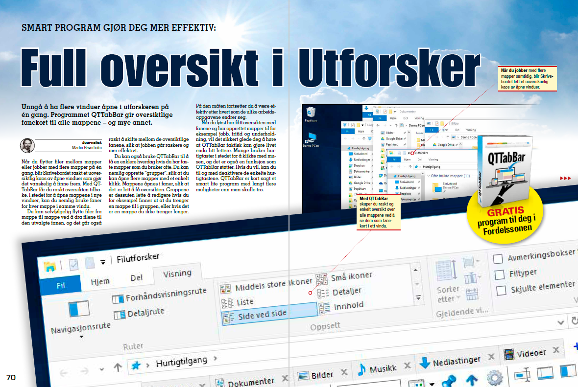Close the Nedlastinger tab with its X
This screenshot has width=578, height=387.
(491, 357)
